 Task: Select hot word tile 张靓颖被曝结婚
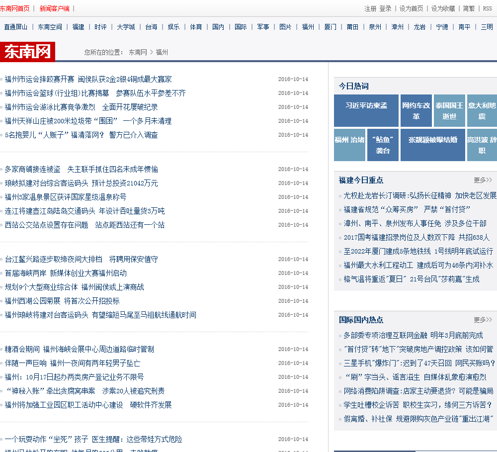click(433, 145)
